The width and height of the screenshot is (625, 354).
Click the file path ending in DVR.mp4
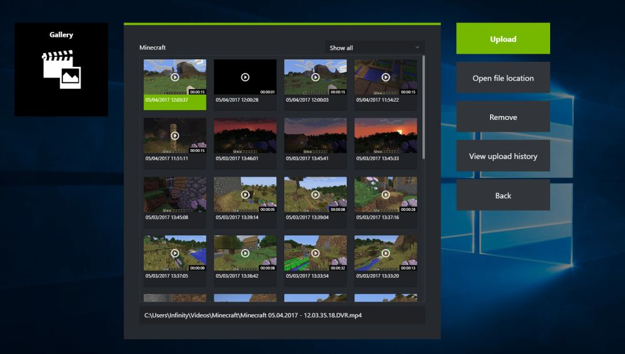point(253,315)
